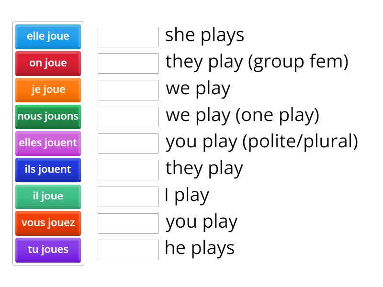Image resolution: width=383 pixels, height=287 pixels.
Task: Click the 'she plays' text label
Action: [204, 34]
